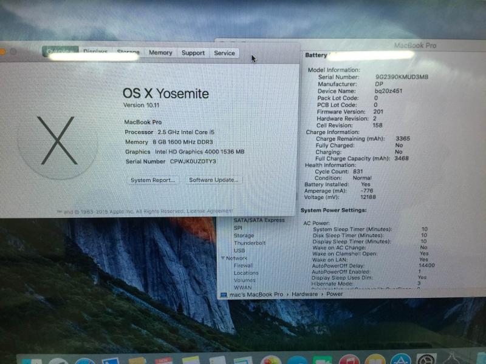Click the System Report... button
This screenshot has width=486, height=364.
pyautogui.click(x=153, y=180)
